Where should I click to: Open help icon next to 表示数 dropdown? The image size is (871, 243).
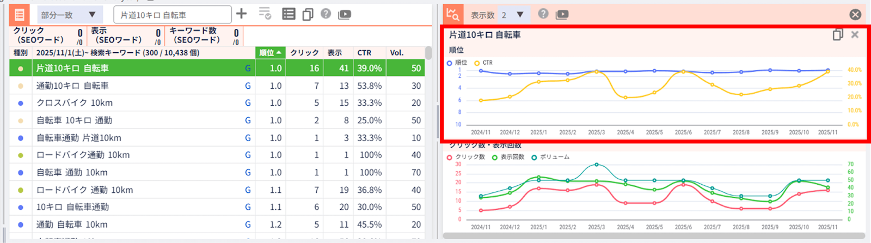(x=543, y=14)
